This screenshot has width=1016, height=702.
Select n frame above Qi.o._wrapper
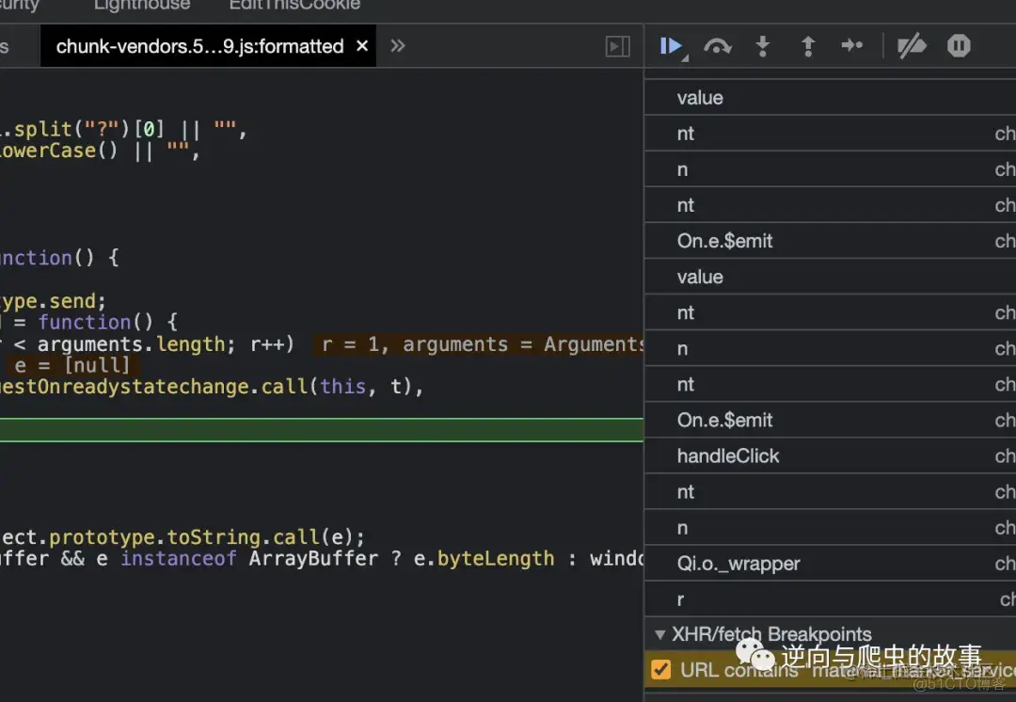[830, 528]
